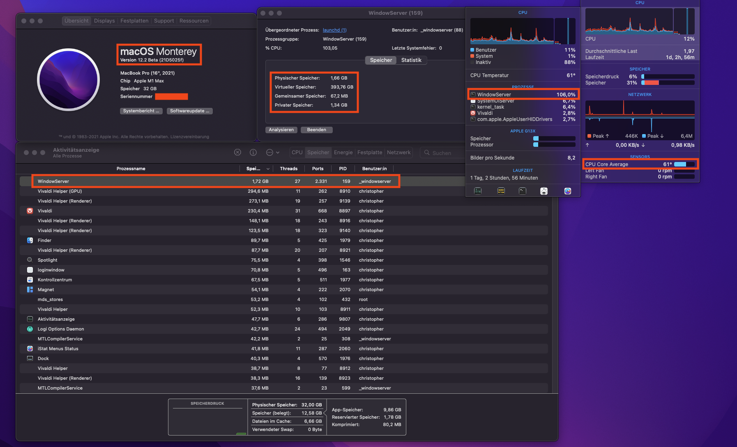Open iStat Menus app from the panel bottom icons
The width and height of the screenshot is (737, 447).
[x=568, y=191]
